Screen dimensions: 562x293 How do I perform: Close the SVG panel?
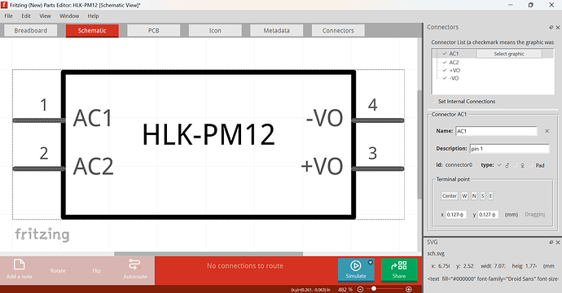558,243
